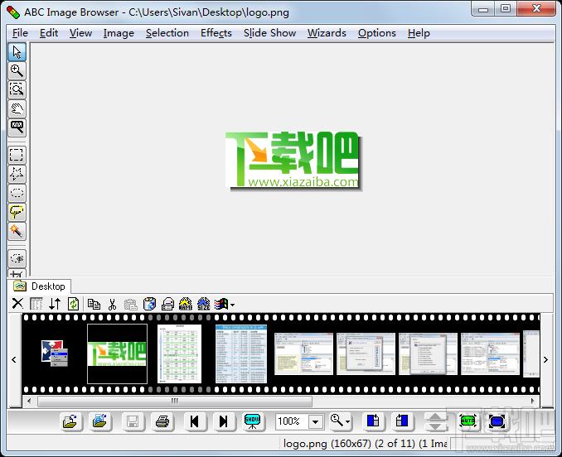This screenshot has width=562, height=457.
Task: Open the Edit menu
Action: (x=49, y=33)
